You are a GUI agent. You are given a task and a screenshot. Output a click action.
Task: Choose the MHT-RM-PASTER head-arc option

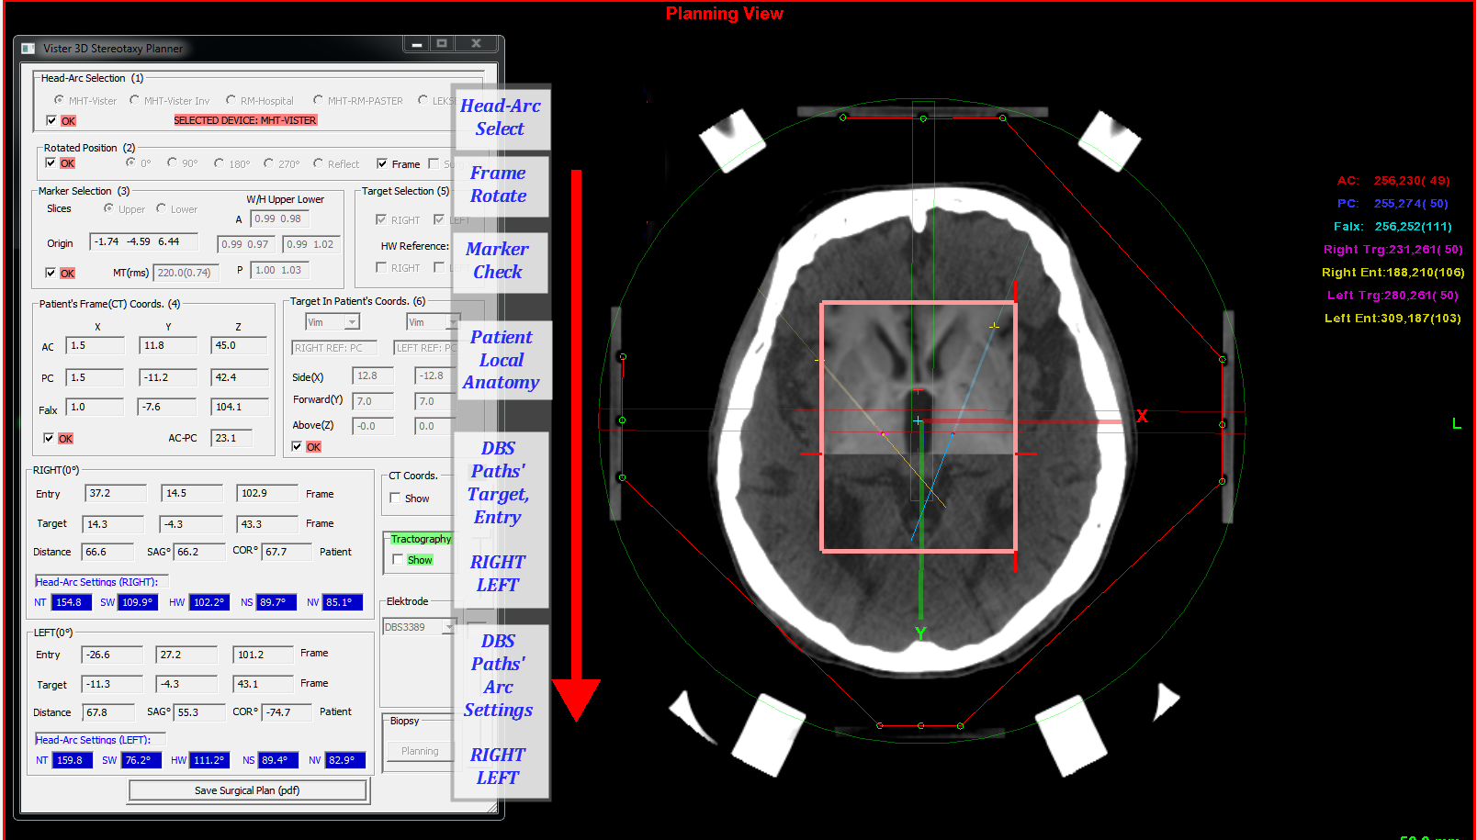click(318, 100)
